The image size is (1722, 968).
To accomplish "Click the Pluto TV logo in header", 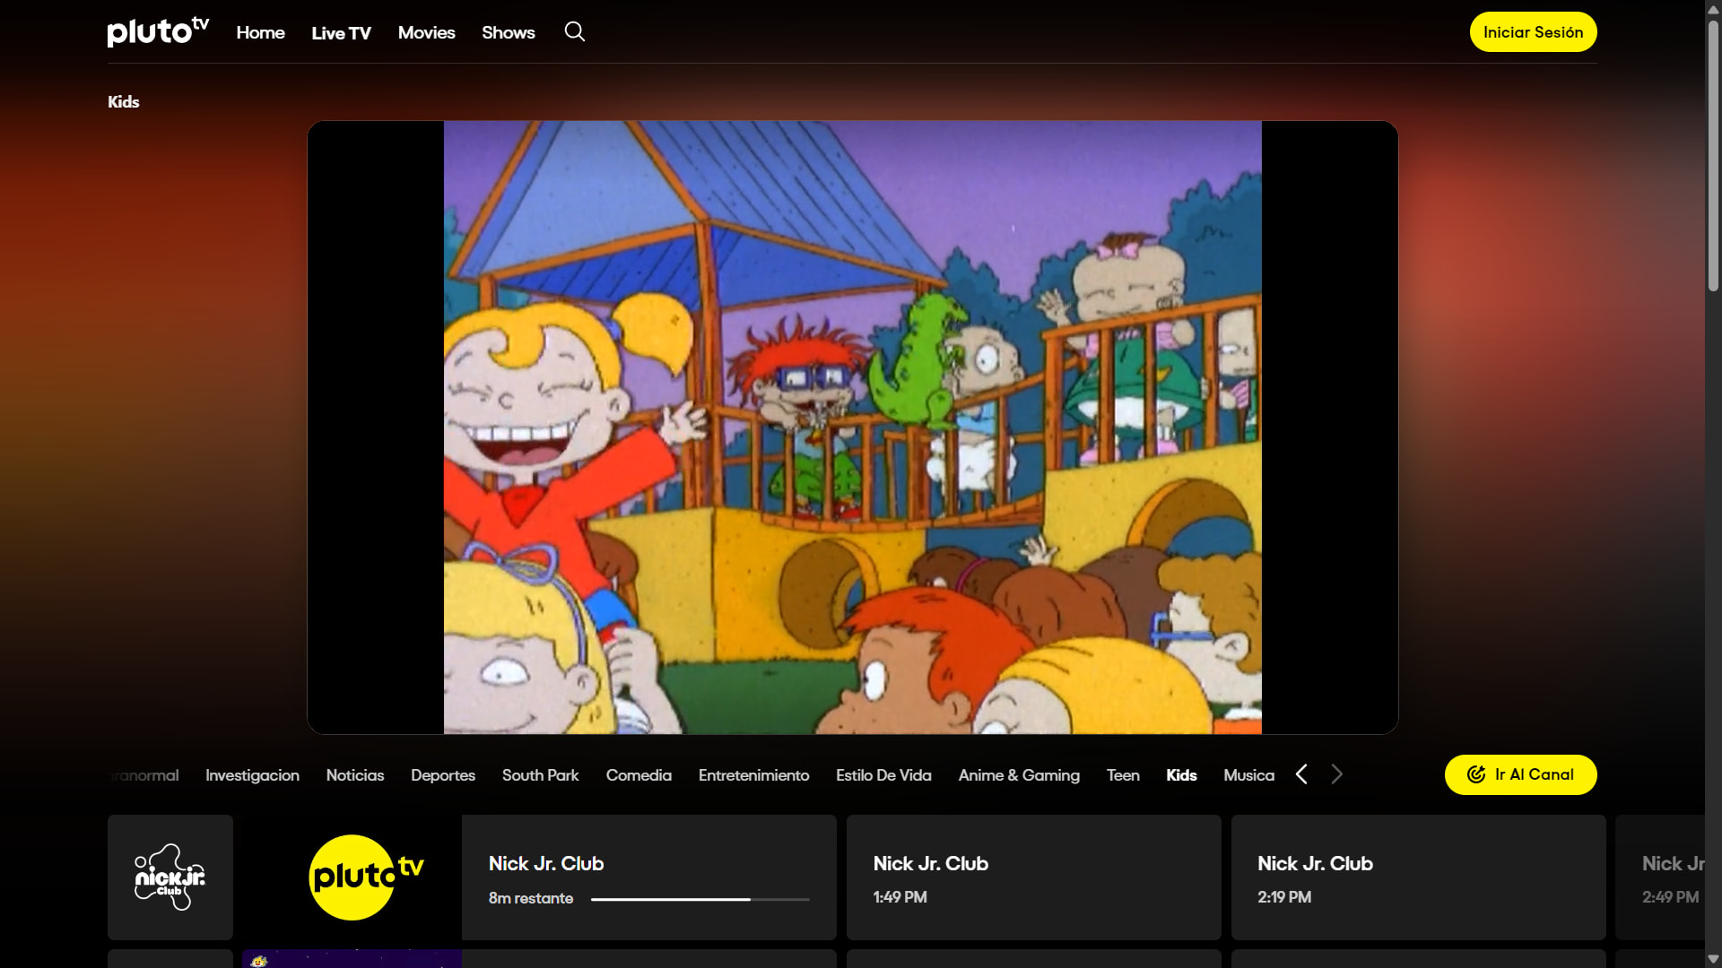I will click(158, 31).
